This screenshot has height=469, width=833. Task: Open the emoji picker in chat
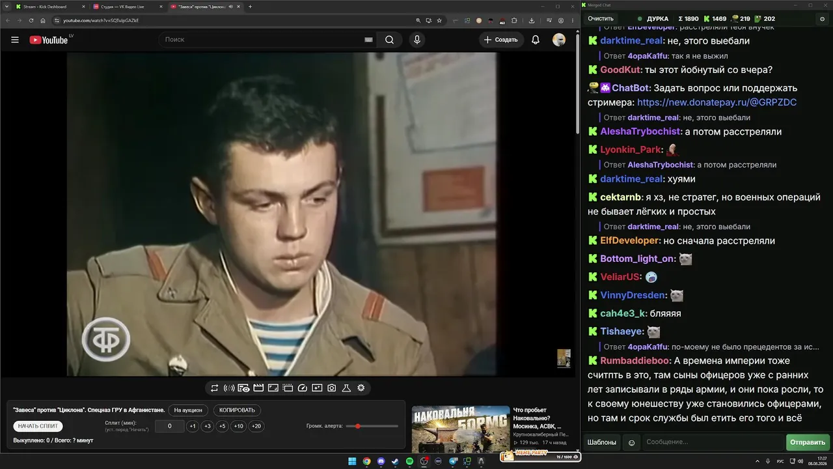(631, 442)
